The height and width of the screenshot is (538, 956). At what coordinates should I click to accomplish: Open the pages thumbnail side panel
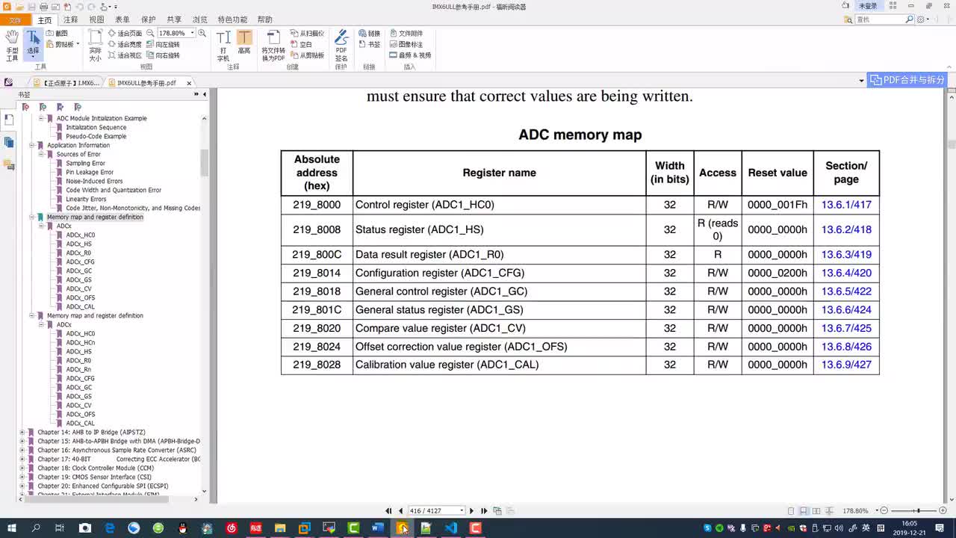[x=9, y=141]
